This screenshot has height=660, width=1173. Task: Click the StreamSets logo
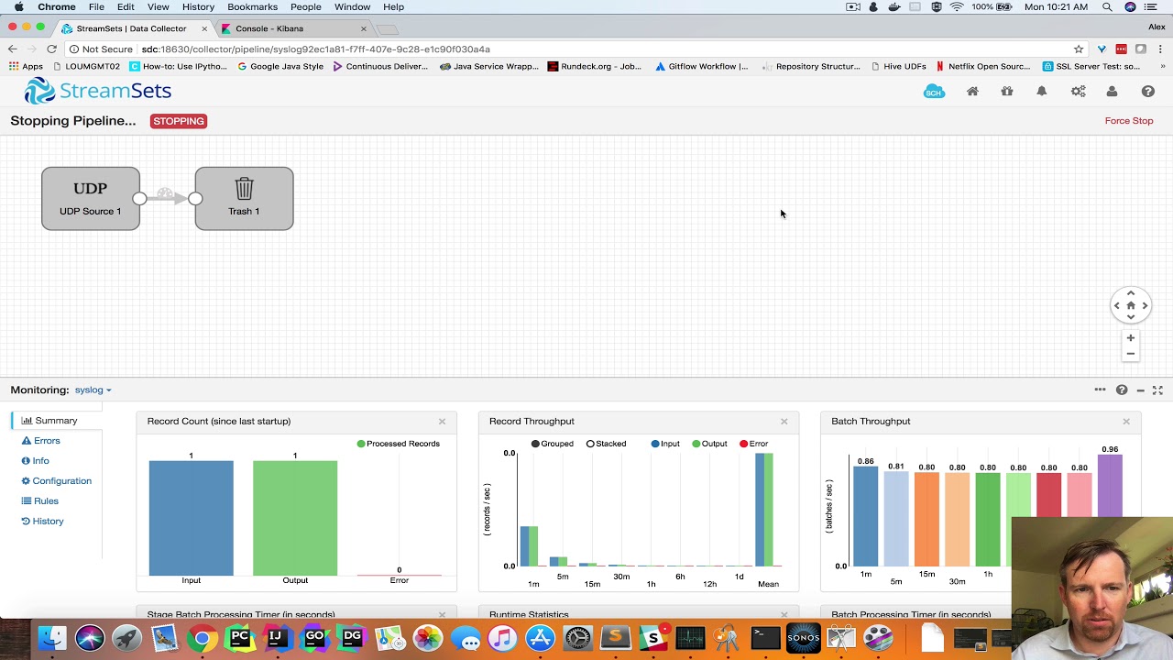pyautogui.click(x=97, y=91)
